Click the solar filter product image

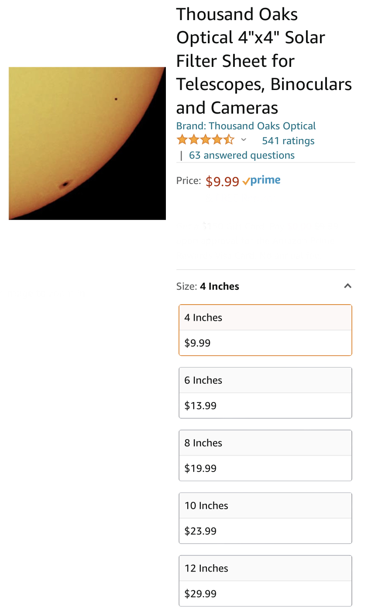click(87, 143)
